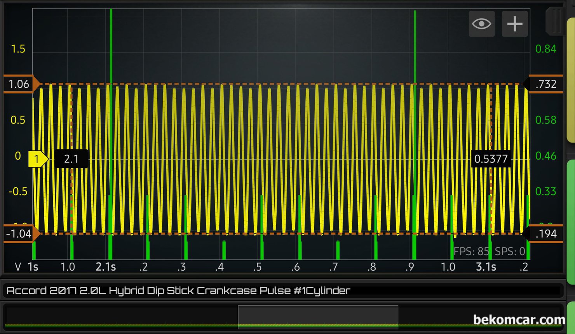
Task: Tap the 2.1s time axis label
Action: click(106, 267)
